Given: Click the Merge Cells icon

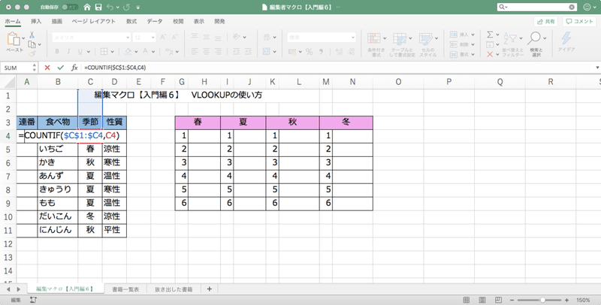Looking at the screenshot, I should (267, 51).
